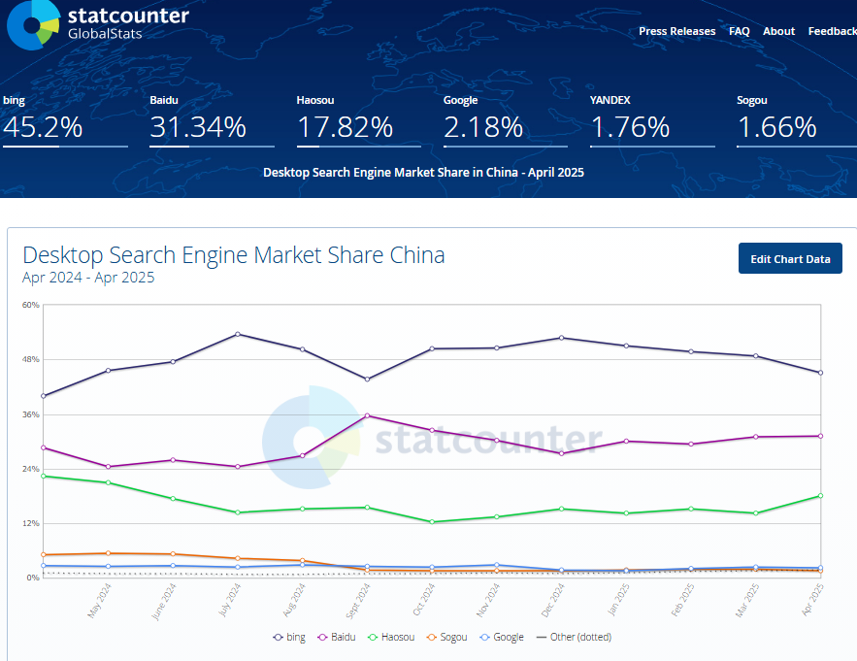Click the 24% y-axis label
Viewport: 857px width, 661px height.
[x=31, y=469]
